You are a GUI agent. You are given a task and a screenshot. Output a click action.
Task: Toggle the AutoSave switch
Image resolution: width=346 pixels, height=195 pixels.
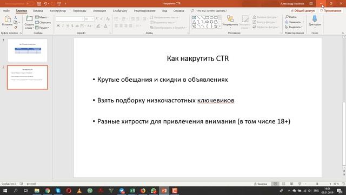[x=30, y=4]
